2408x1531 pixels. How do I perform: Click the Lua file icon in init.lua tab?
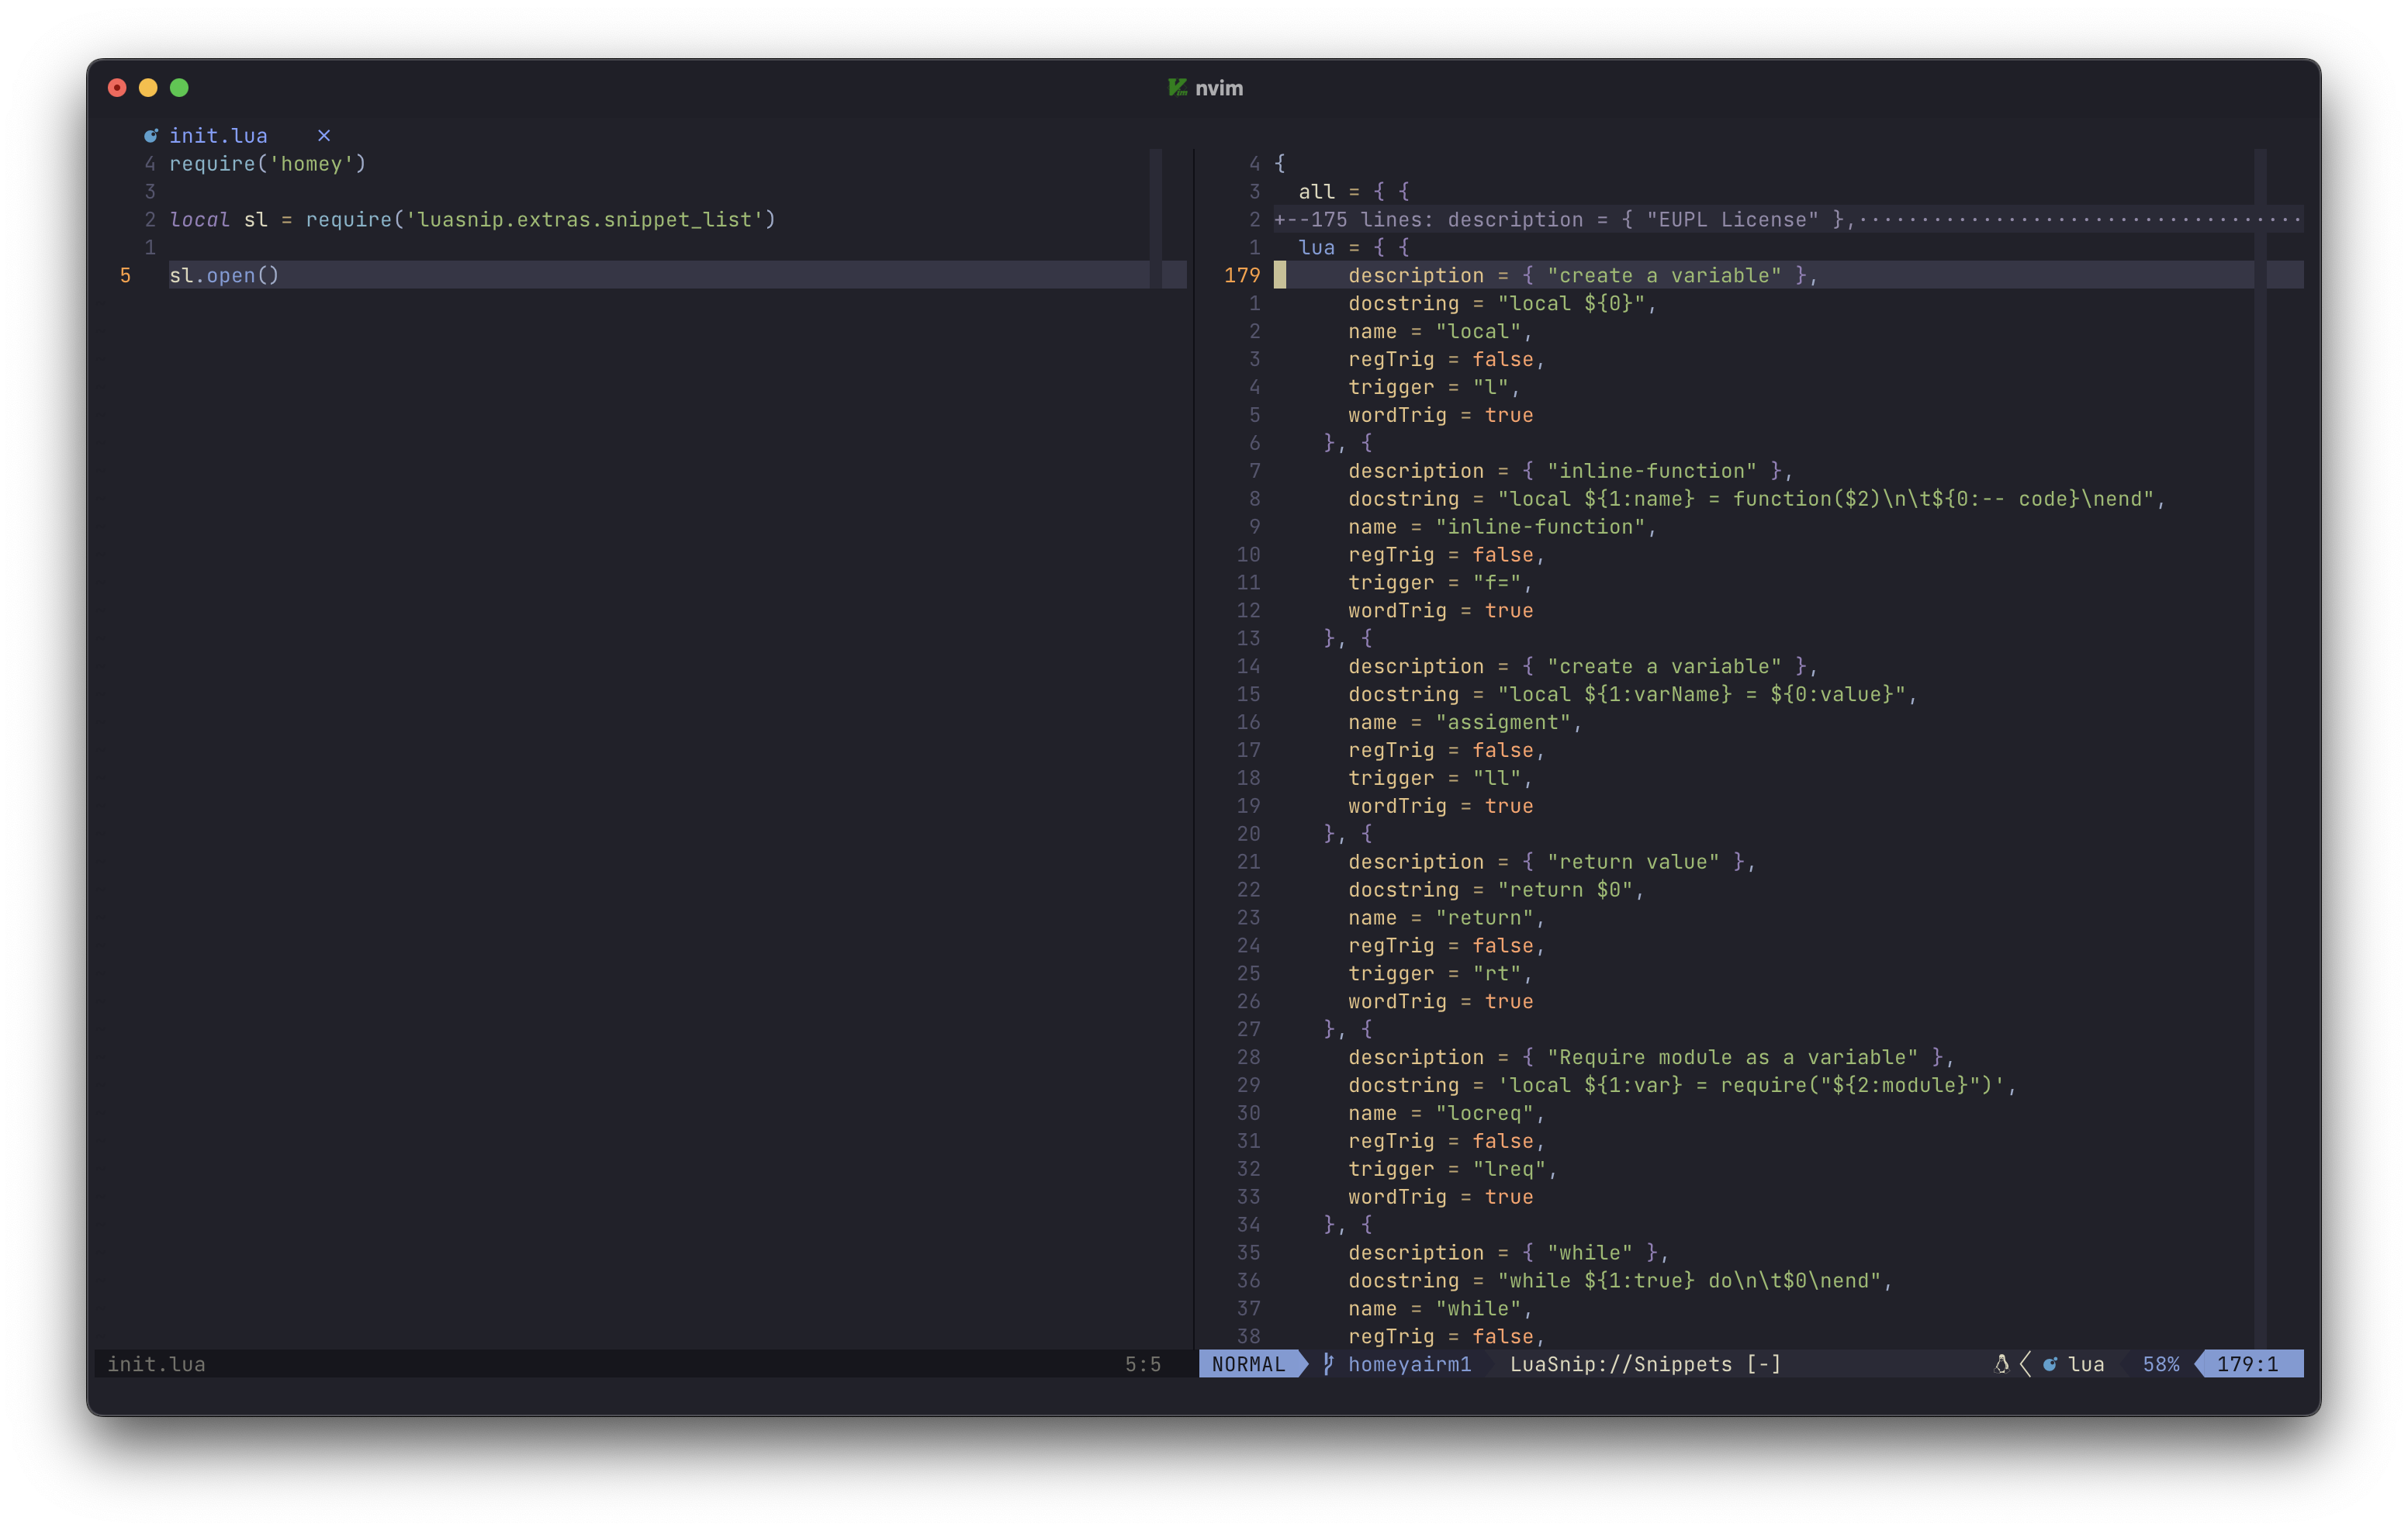tap(151, 135)
